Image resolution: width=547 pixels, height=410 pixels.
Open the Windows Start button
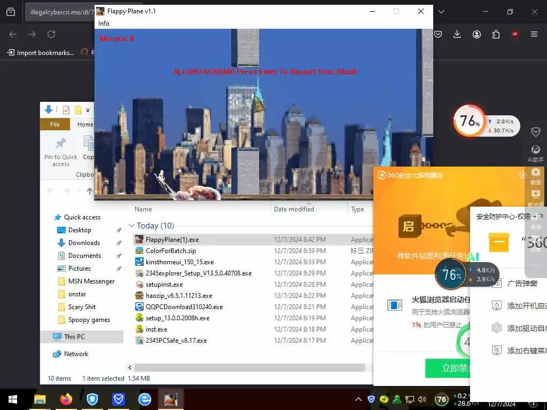(13, 399)
